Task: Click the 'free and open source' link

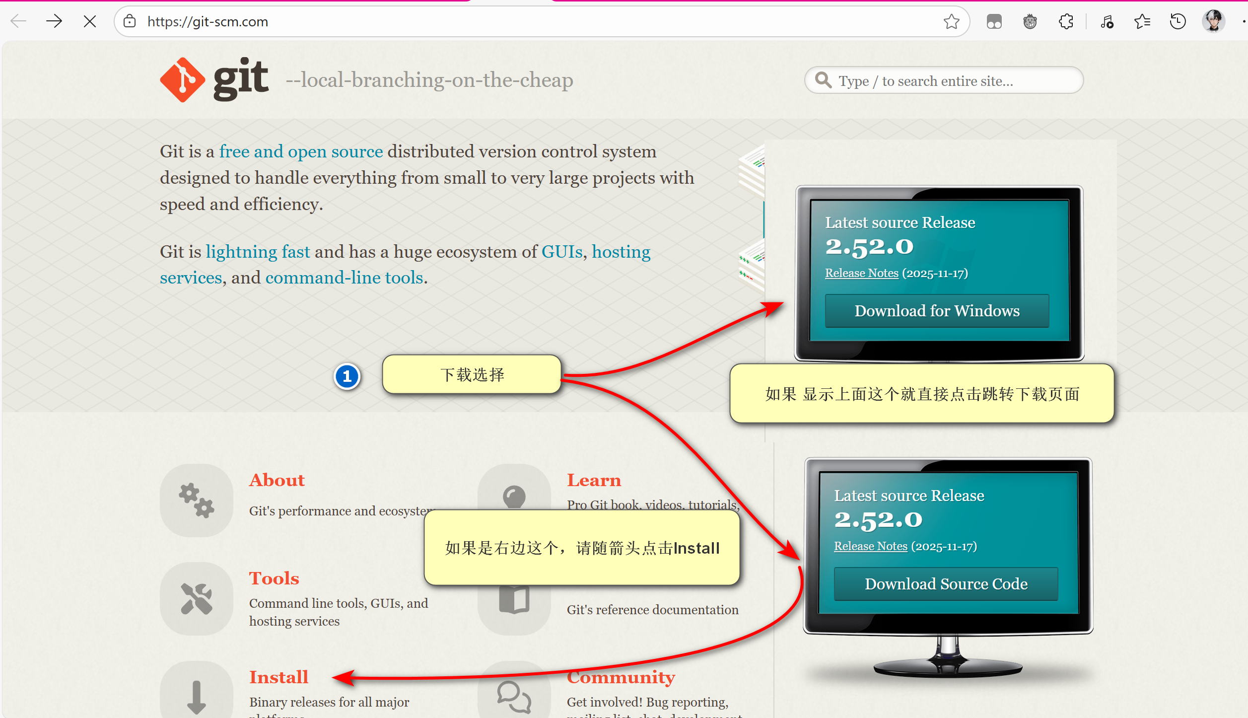Action: [x=300, y=151]
